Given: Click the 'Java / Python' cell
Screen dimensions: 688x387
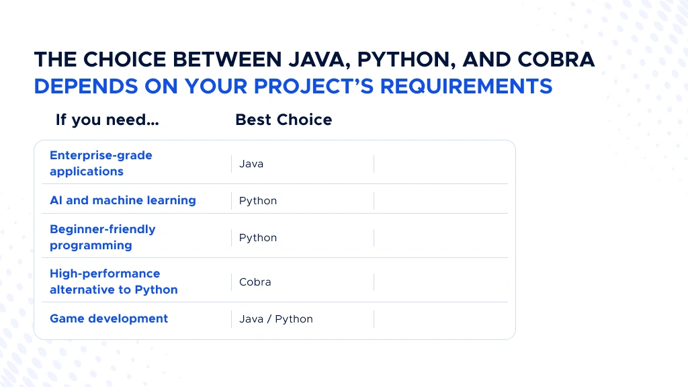Looking at the screenshot, I should point(276,319).
